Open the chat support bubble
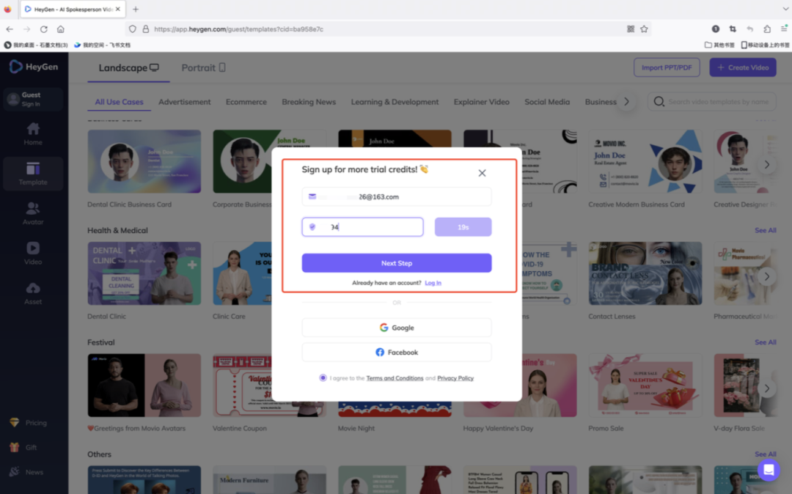 click(769, 470)
